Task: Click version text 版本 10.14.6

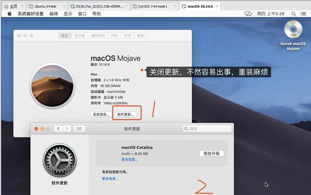Action: (x=100, y=64)
